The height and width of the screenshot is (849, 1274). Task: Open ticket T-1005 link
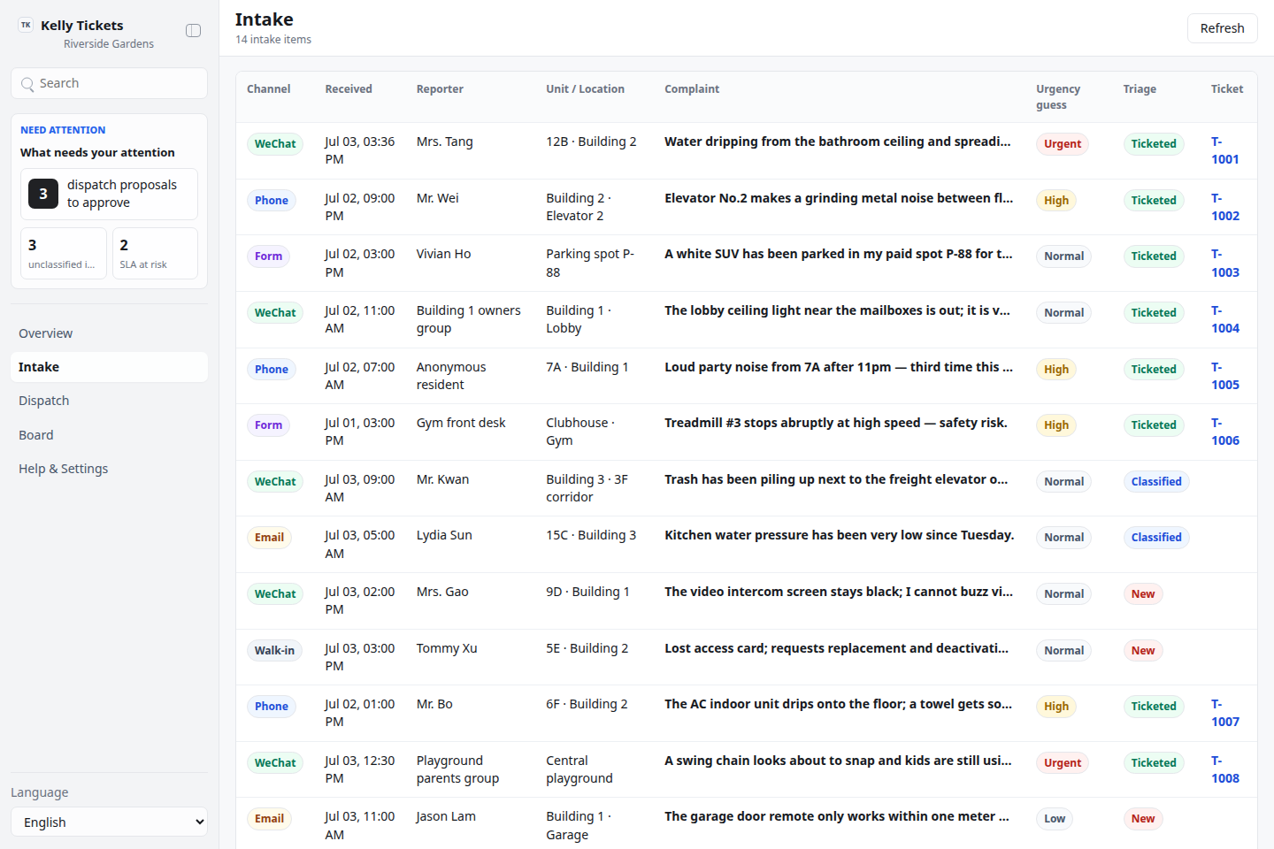coord(1224,376)
